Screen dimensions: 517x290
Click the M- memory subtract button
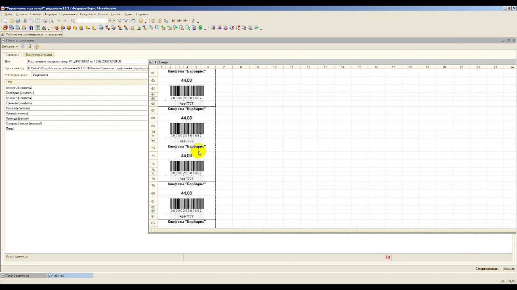tap(185, 21)
